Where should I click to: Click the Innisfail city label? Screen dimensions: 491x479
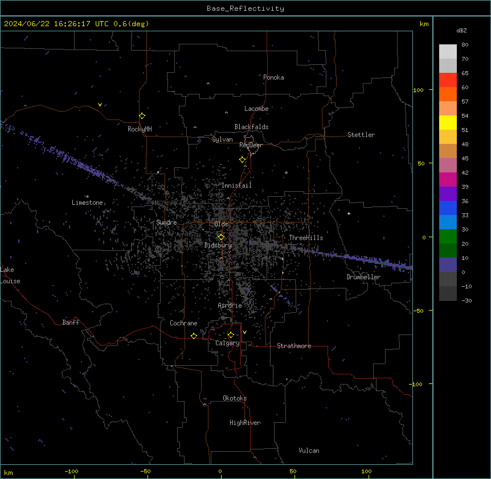coord(236,185)
